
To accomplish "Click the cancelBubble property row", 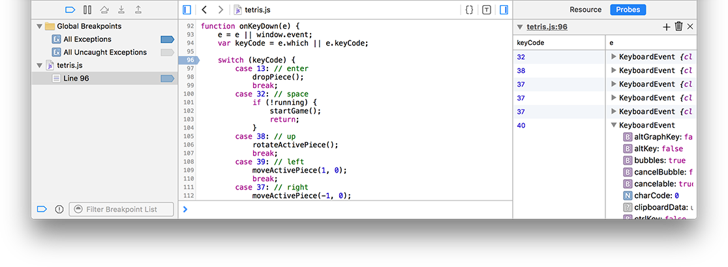I will click(660, 172).
